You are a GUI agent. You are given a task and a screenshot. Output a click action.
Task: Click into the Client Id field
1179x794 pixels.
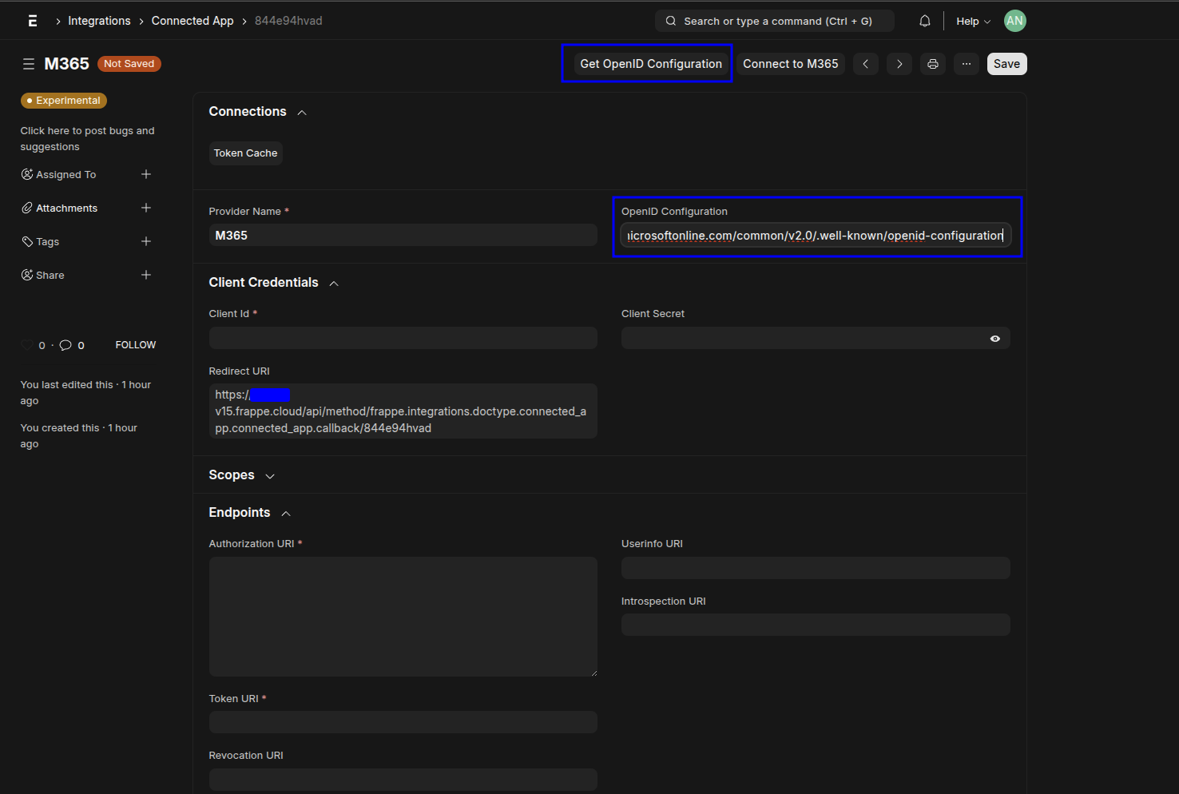[403, 338]
